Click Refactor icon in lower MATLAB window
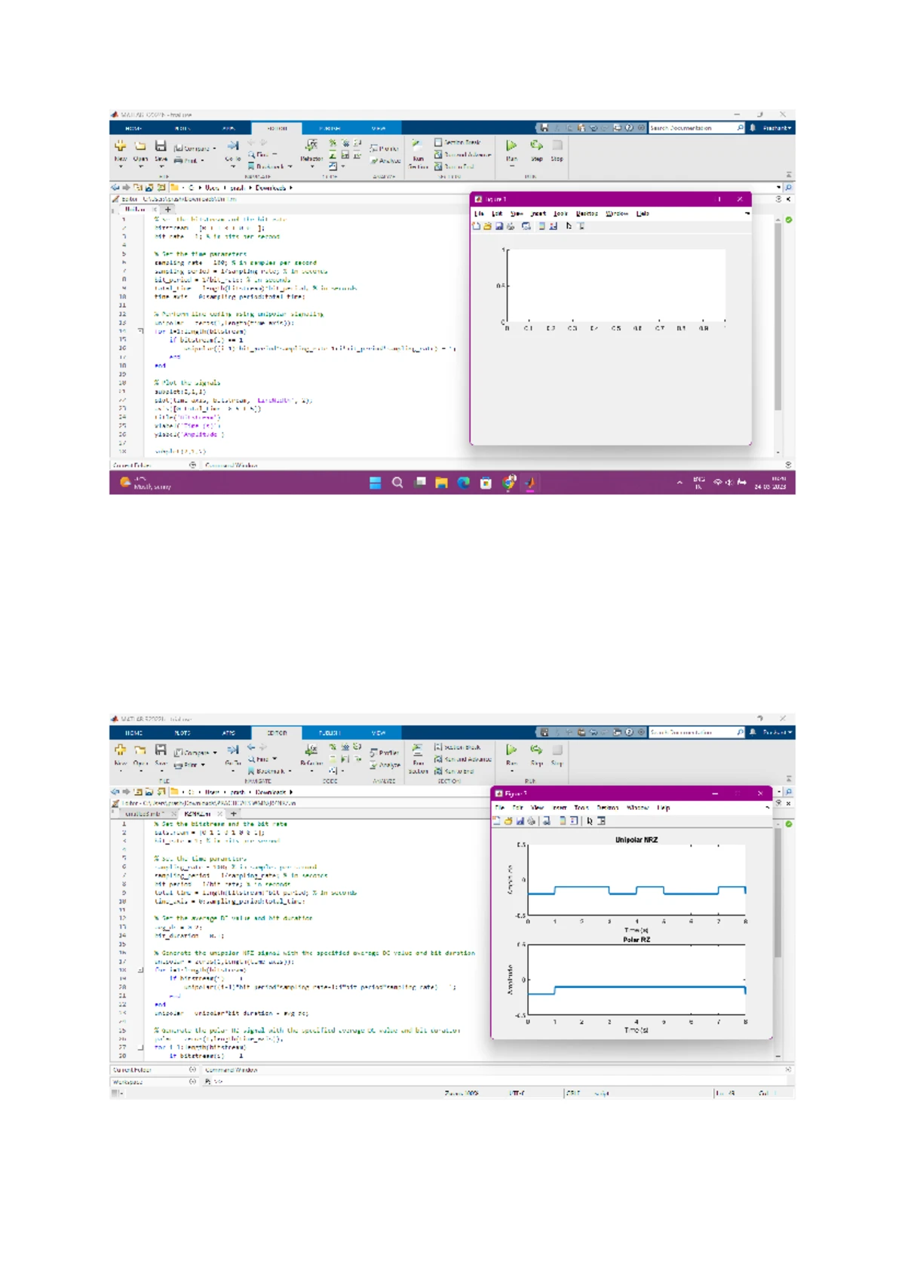This screenshot has height=1279, width=905. 311,750
